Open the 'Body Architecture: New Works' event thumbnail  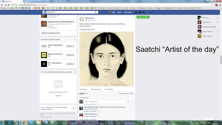coord(44,24)
